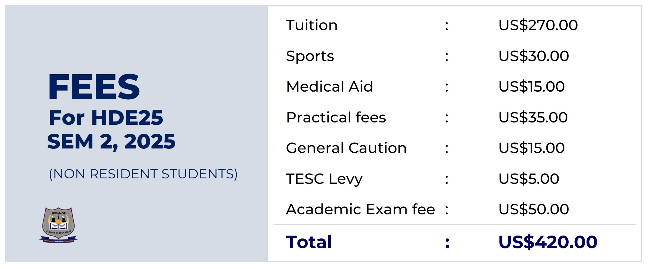Click the US$35.00 practical fees amount

(533, 118)
